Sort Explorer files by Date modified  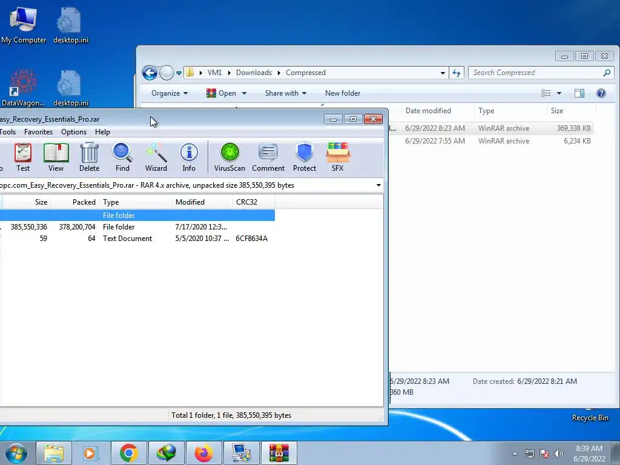click(438, 111)
